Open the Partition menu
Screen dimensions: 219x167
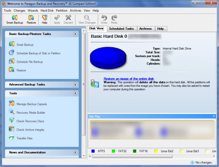[x=62, y=11]
